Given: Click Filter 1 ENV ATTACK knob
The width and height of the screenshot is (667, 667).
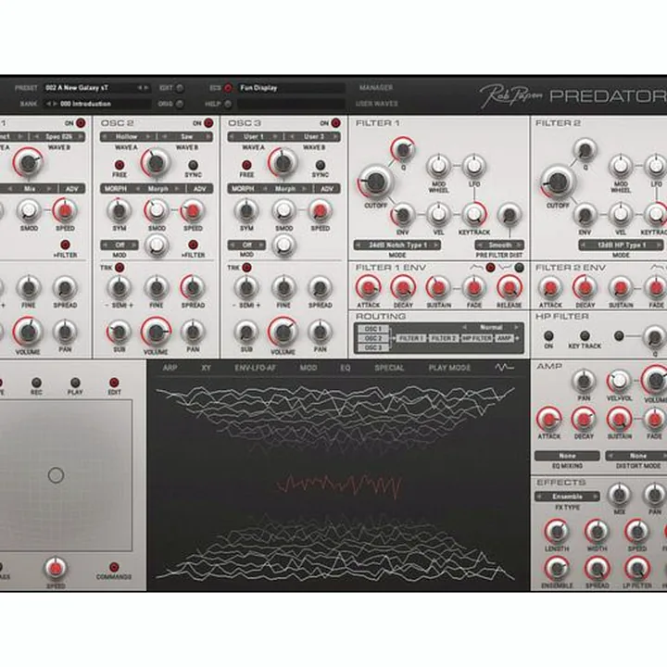Looking at the screenshot, I should click(369, 288).
